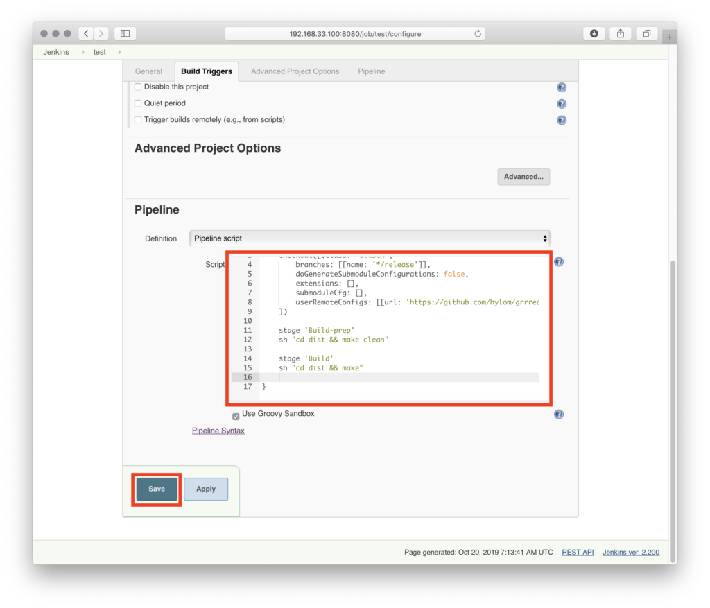Click closing brace on line 17
710x608 pixels.
(263, 387)
